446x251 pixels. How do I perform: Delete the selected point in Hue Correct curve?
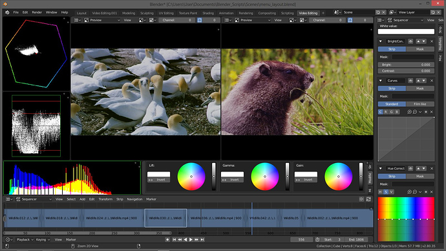[432, 191]
